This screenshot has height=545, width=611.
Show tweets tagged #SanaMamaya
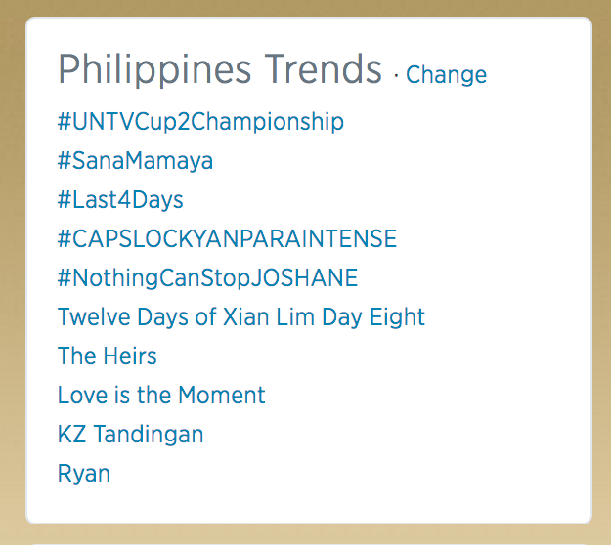pyautogui.click(x=135, y=161)
